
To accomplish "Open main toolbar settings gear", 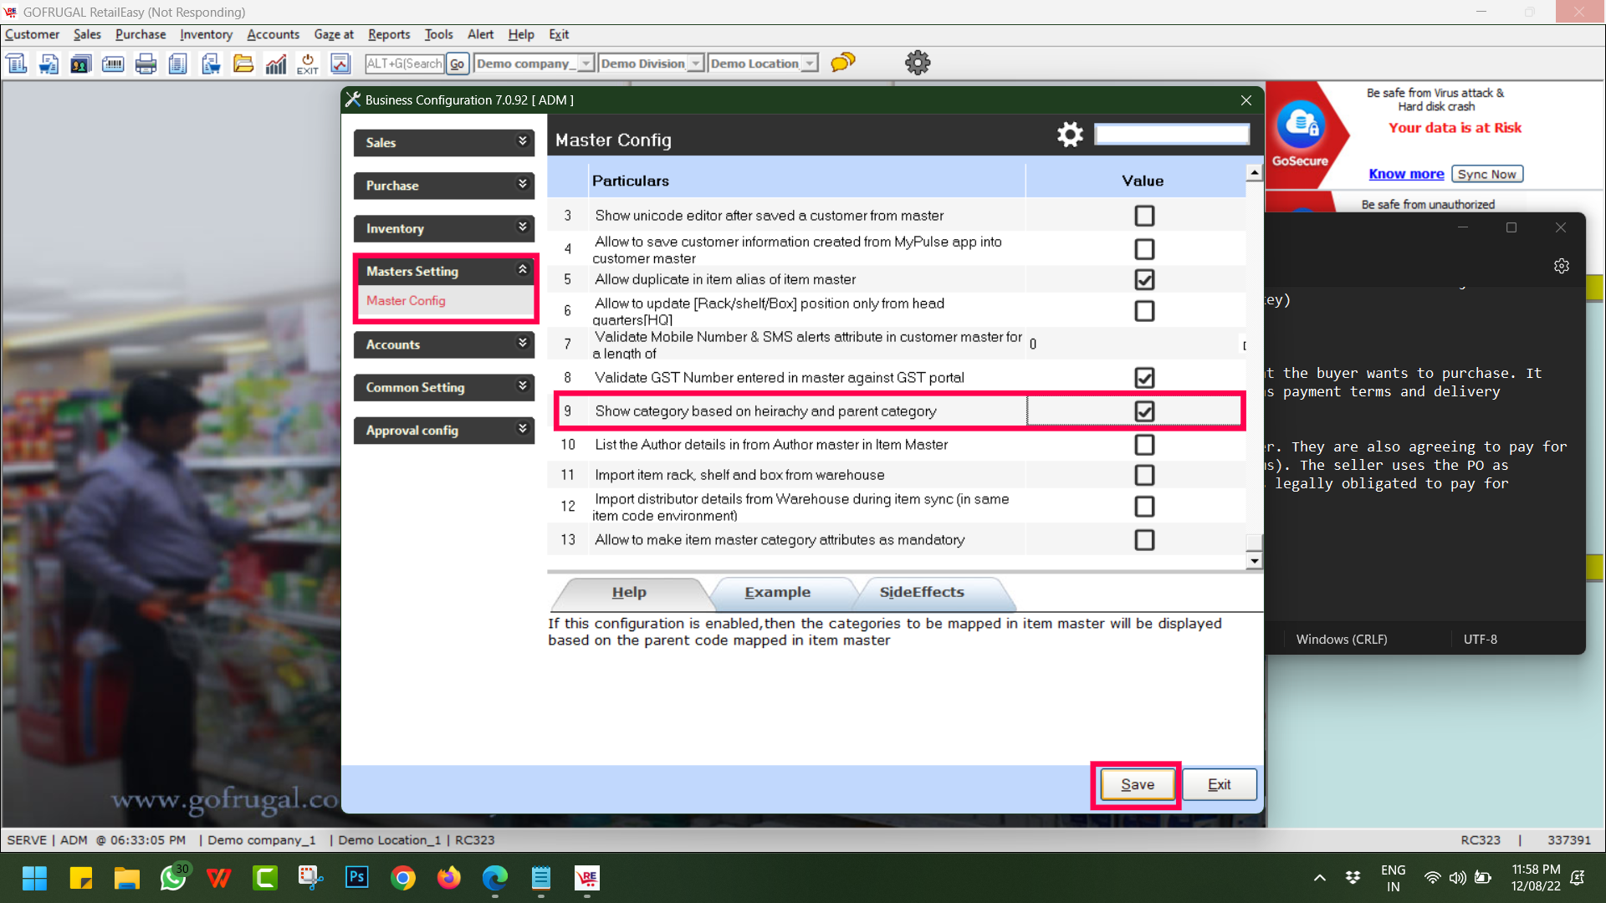I will [x=918, y=63].
